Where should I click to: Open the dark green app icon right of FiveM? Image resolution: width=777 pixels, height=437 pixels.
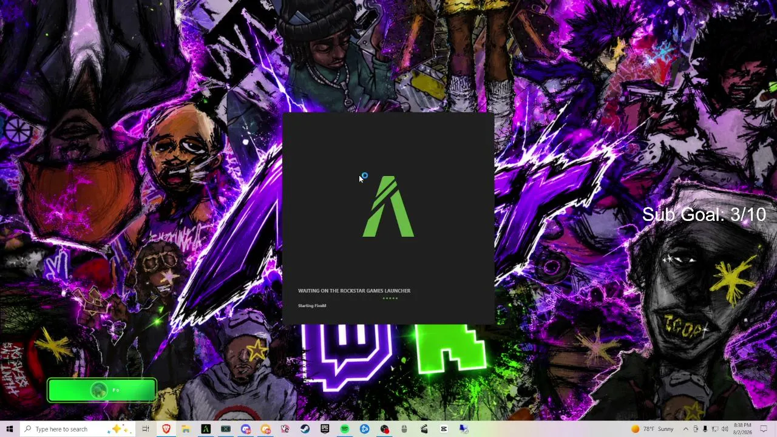click(x=226, y=429)
